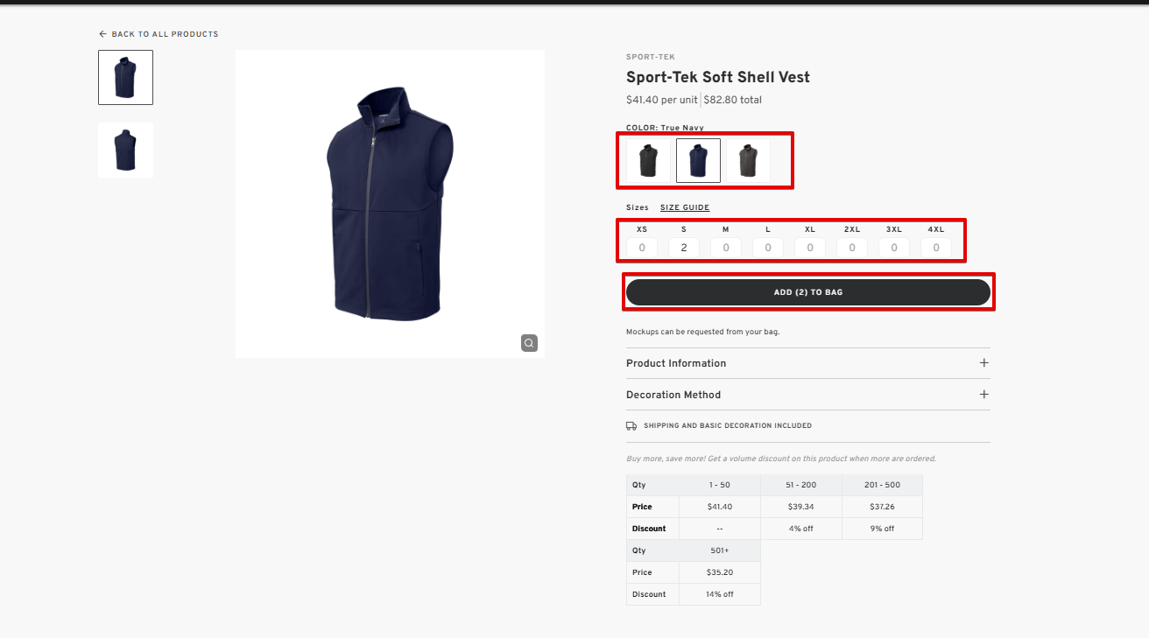Click the back arrow to all products
Viewport: 1149px width, 638px height.
coord(102,34)
